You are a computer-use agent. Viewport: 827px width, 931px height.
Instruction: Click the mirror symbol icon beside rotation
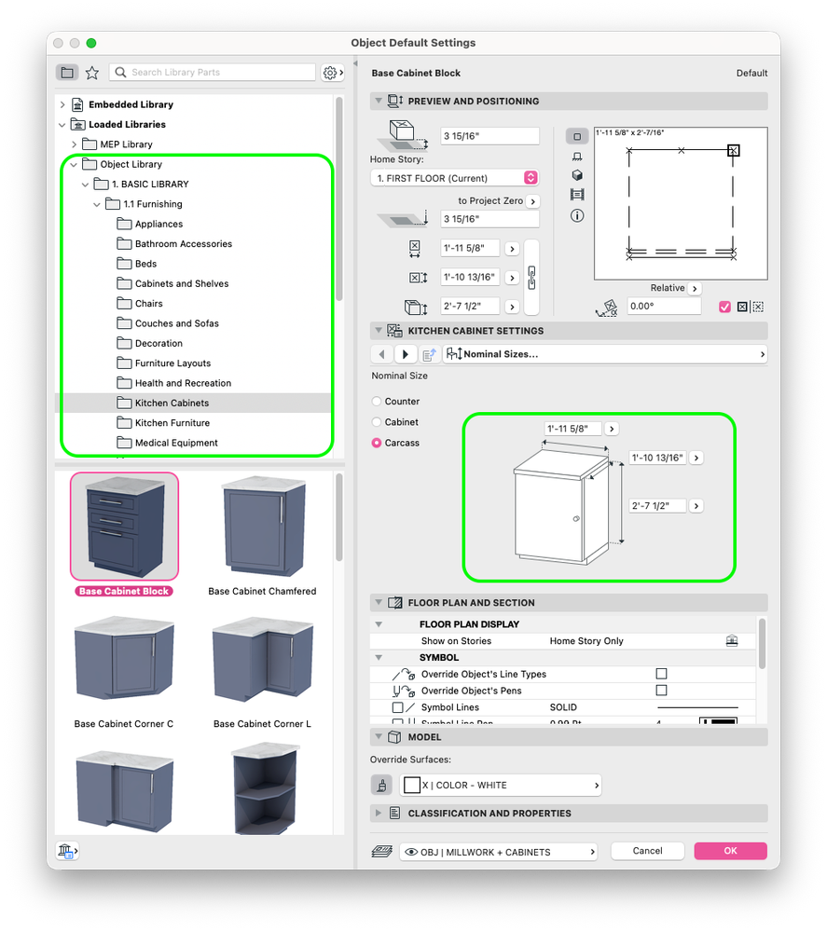[743, 307]
